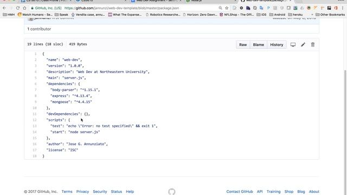Screen dimensions: 347x195
Task: Click the clock-shaped extension icon
Action: [x=255, y=8]
